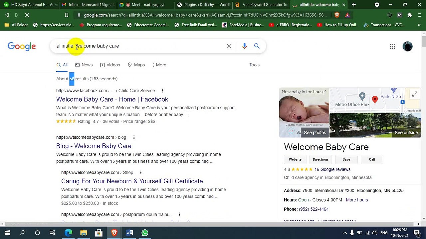The height and width of the screenshot is (239, 426).
Task: Open the 16 Google reviews link
Action: tap(332, 169)
